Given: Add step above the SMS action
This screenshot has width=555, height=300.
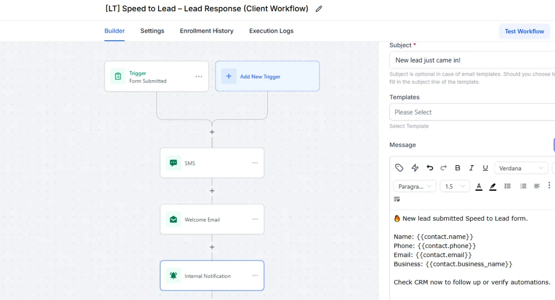Looking at the screenshot, I should pos(212,132).
